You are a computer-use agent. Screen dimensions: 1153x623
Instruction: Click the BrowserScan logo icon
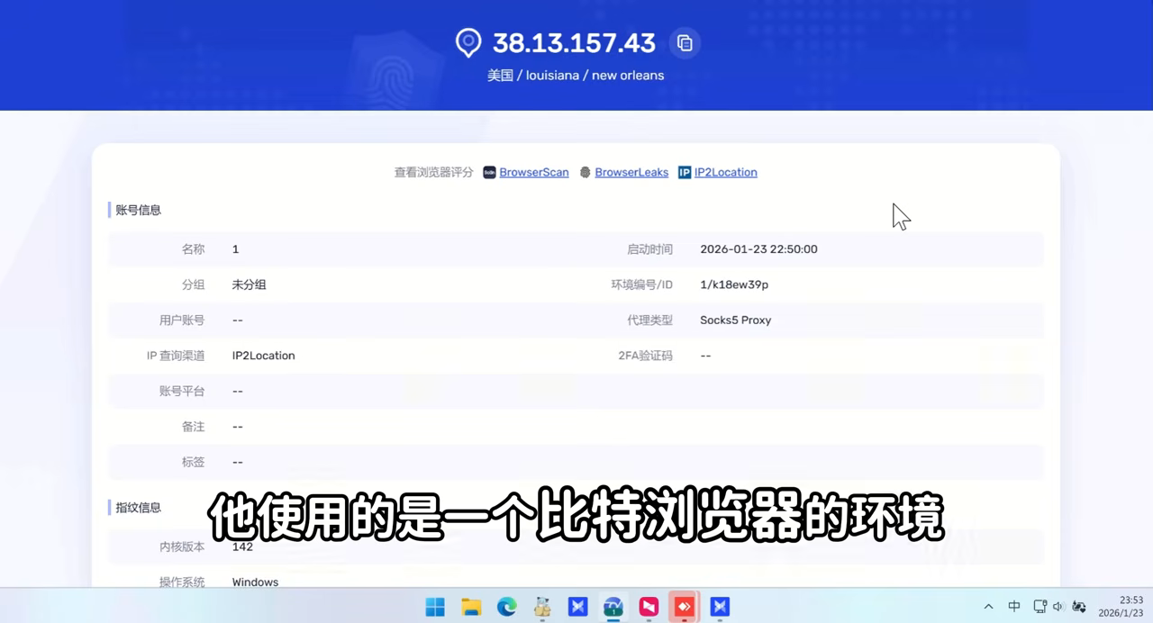tap(490, 172)
